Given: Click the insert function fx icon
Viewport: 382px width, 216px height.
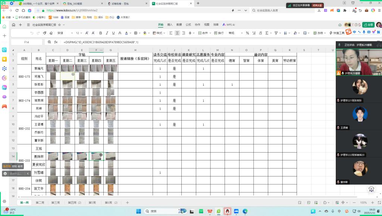Looking at the screenshot, I should 56,42.
